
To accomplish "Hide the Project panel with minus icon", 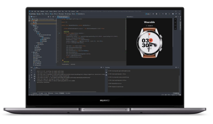I will point(55,17).
